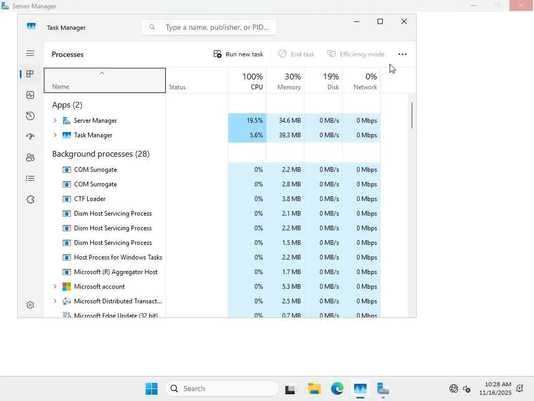Click the Host Process for Windows Tasks icon
This screenshot has height=401, width=534.
tap(66, 257)
